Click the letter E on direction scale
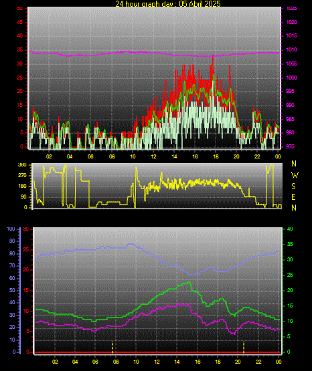The image size is (312, 371). click(293, 197)
